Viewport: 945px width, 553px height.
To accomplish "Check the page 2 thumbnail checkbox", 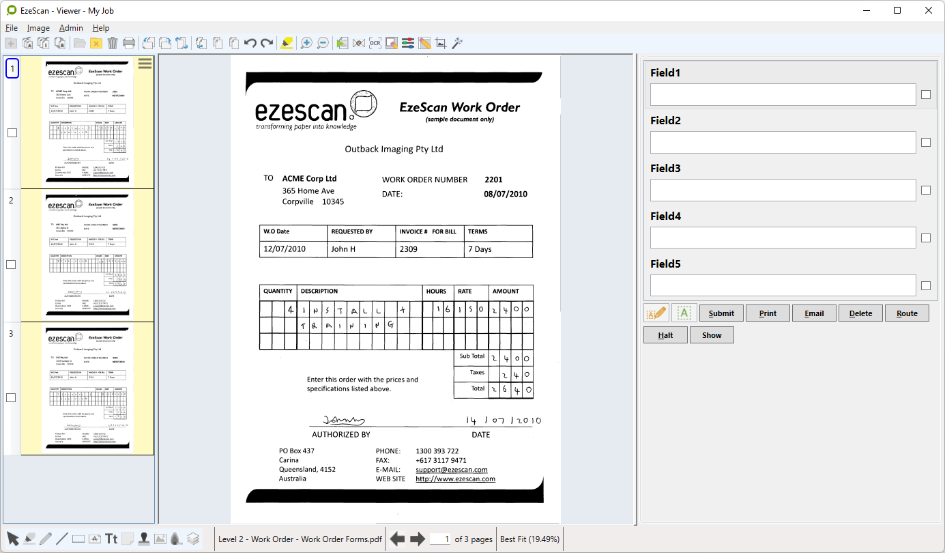I will [12, 265].
